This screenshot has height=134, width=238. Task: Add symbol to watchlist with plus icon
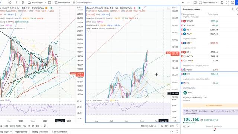point(232,9)
